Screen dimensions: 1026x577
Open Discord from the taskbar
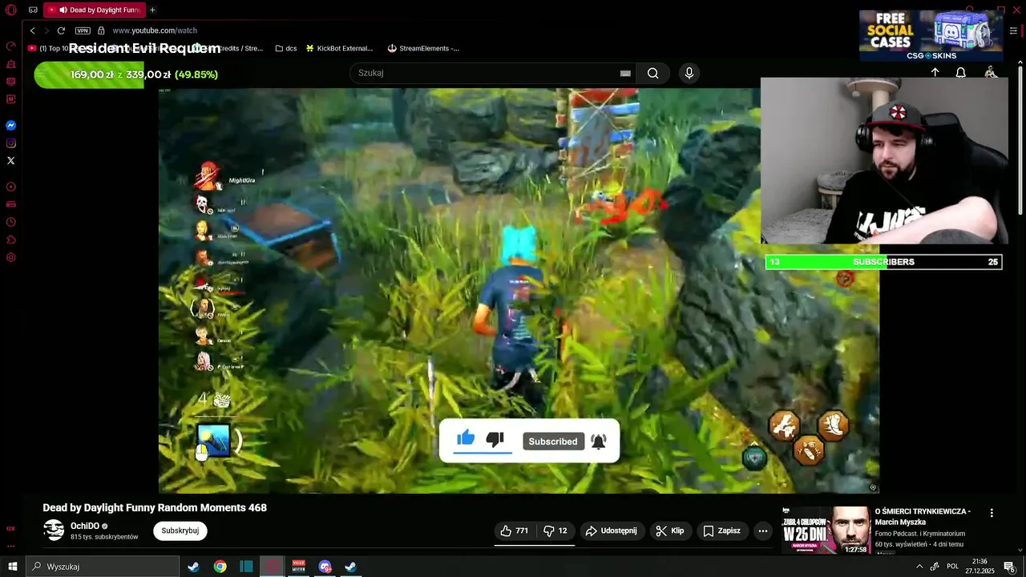tap(325, 567)
